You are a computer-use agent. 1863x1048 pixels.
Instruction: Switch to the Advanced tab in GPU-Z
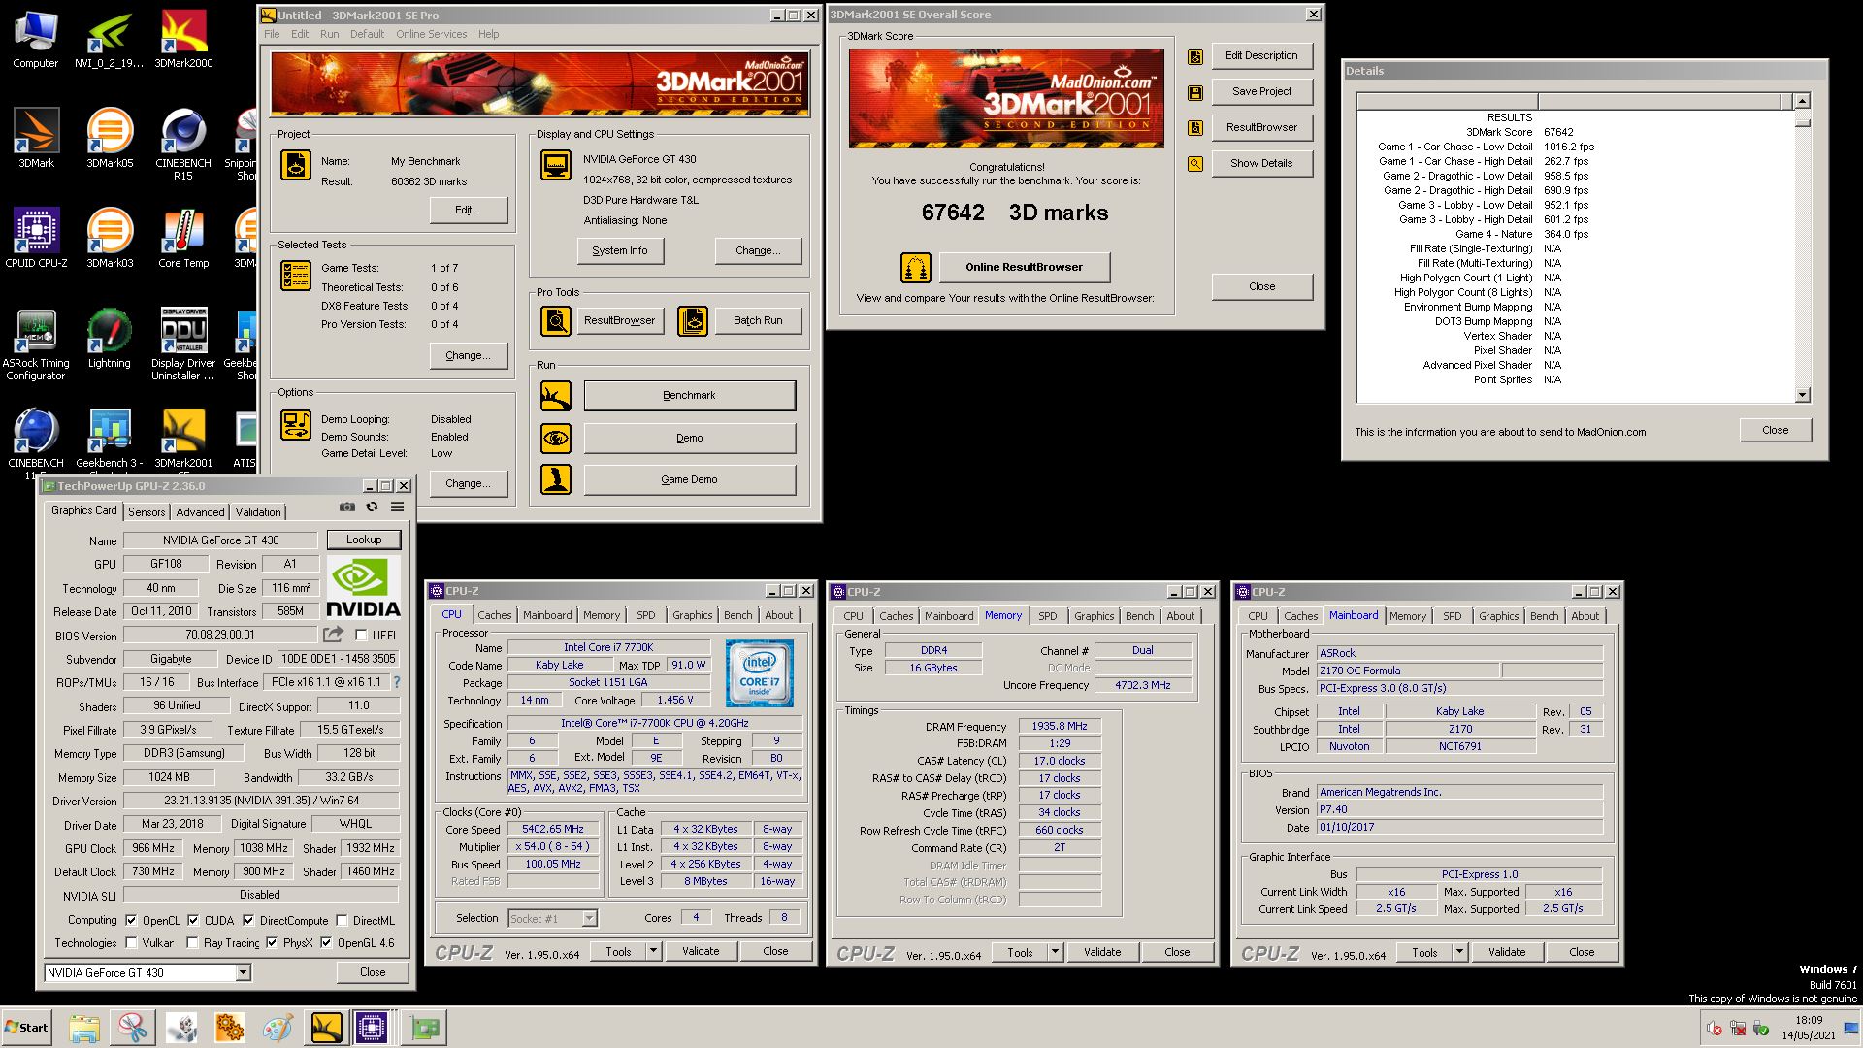pos(200,511)
